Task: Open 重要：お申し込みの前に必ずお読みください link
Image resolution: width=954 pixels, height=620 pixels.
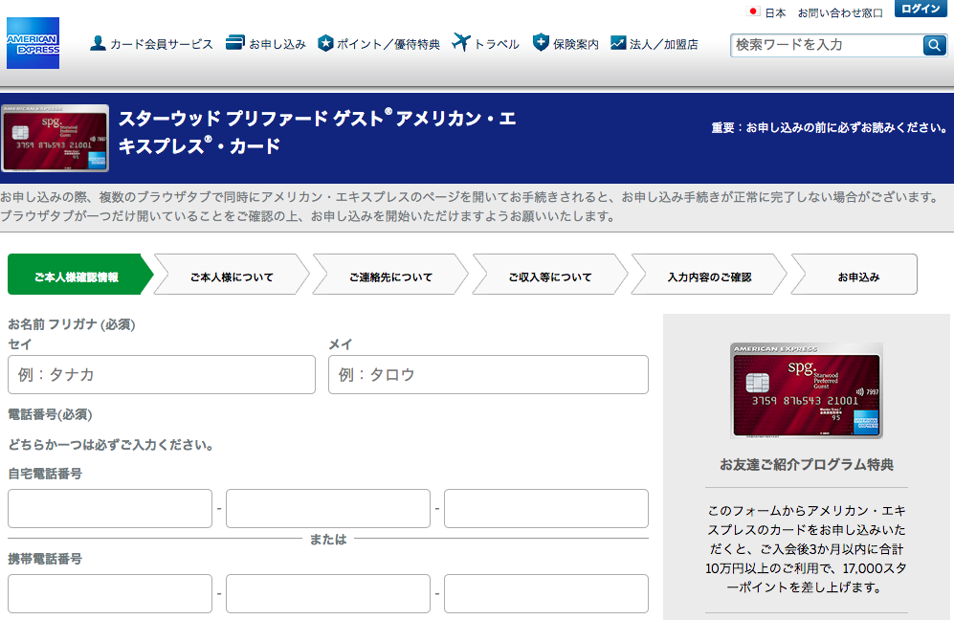Action: click(x=830, y=128)
